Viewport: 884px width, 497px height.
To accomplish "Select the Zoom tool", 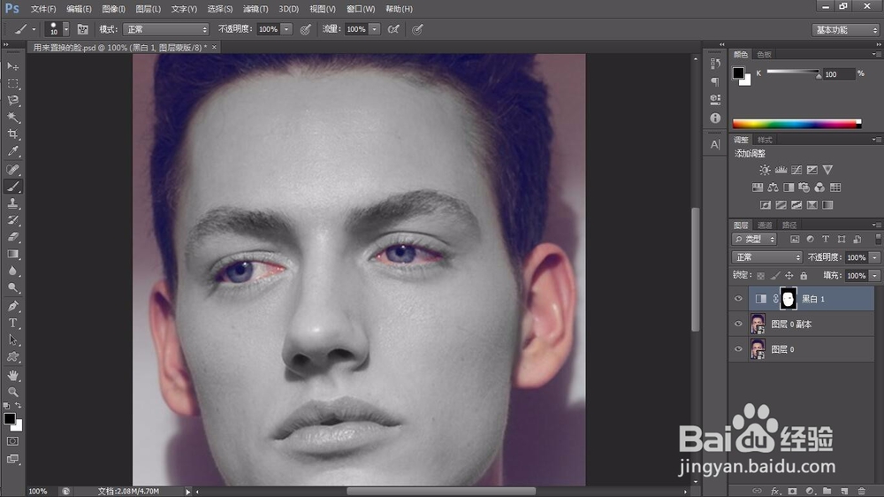I will [12, 392].
